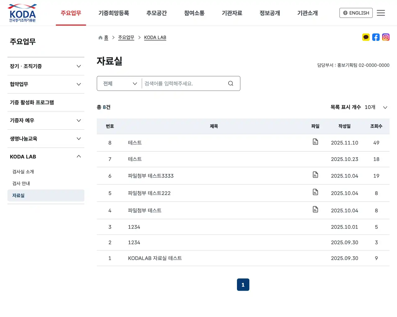Open post titled KODALAB 자료실 테스트
Image resolution: width=397 pixels, height=317 pixels.
(x=155, y=258)
